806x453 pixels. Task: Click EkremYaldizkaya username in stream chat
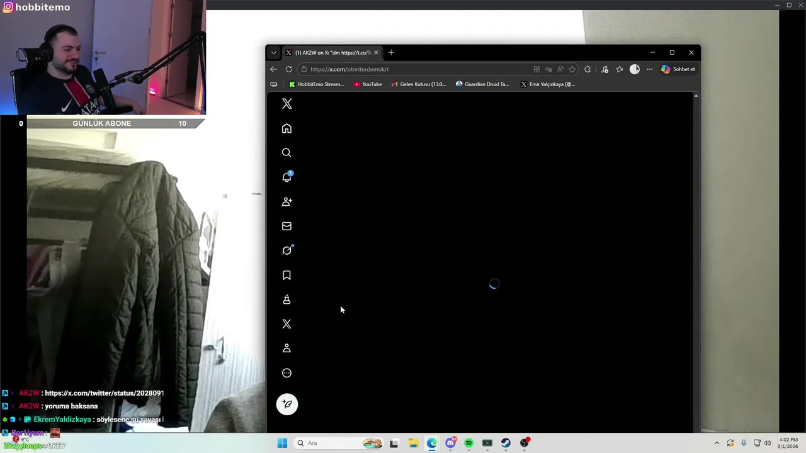pyautogui.click(x=62, y=420)
